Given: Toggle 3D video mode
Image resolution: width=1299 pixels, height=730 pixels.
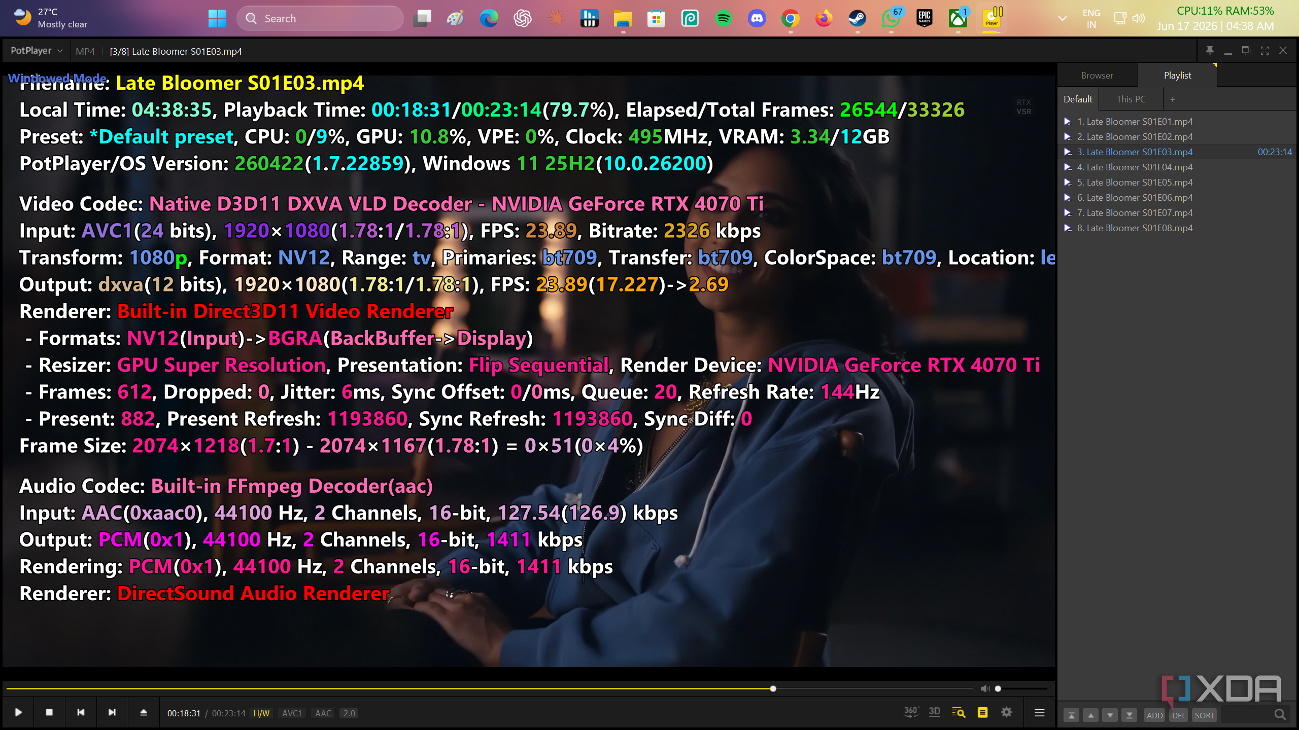Looking at the screenshot, I should (934, 712).
